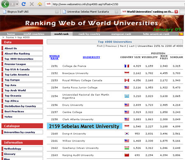The width and height of the screenshot is (185, 160).
Task: Click US flag for Clark Atlanta University
Action: 127,119
